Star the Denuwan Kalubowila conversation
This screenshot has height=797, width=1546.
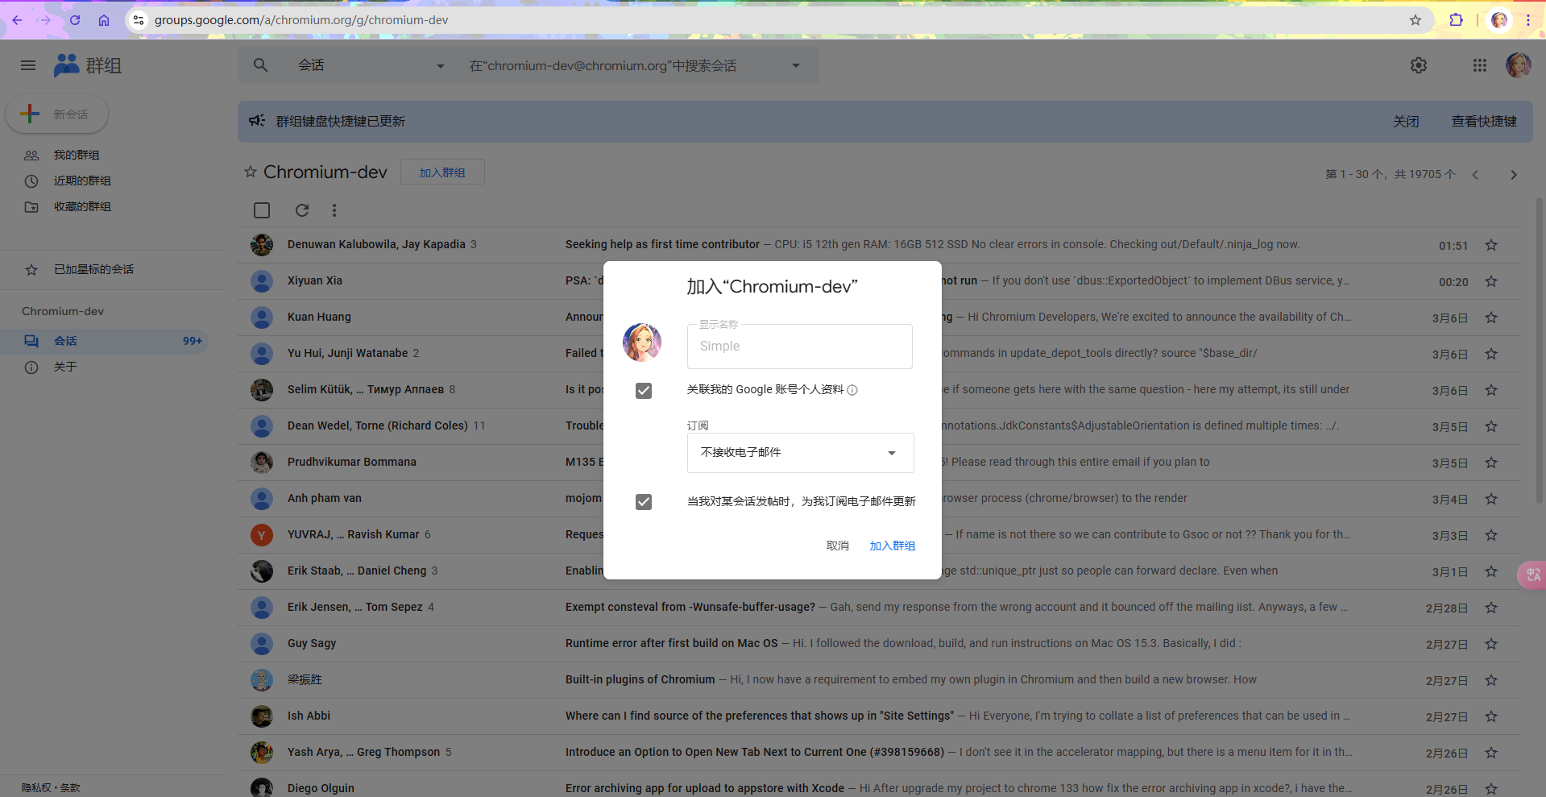[1491, 245]
